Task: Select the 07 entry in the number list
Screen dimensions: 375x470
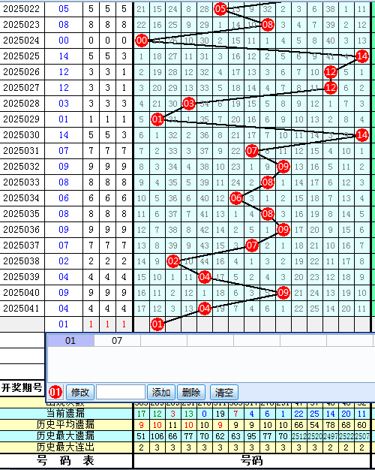Action: point(117,341)
